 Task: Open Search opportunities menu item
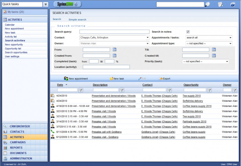16,52
